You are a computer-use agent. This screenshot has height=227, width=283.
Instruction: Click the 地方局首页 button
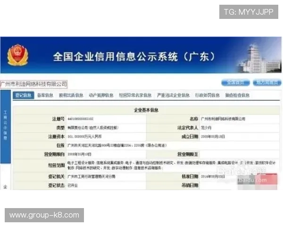pyautogui.click(x=267, y=83)
